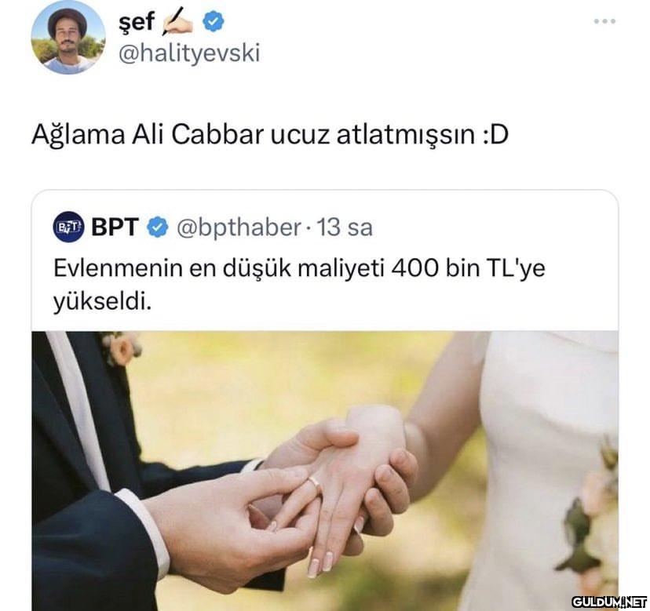Open the BPT round logo avatar
The width and height of the screenshot is (650, 611).
click(x=68, y=227)
